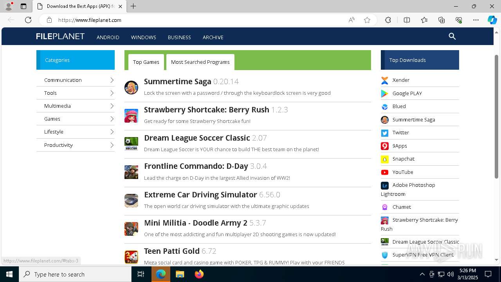Open the Task View button on taskbar
Image resolution: width=501 pixels, height=282 pixels.
141,274
